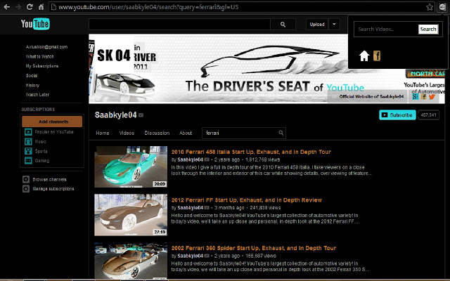Viewport: 450px width, 281px height.
Task: Click Saabkyle04 author under Ferrari FF video
Action: click(191, 208)
